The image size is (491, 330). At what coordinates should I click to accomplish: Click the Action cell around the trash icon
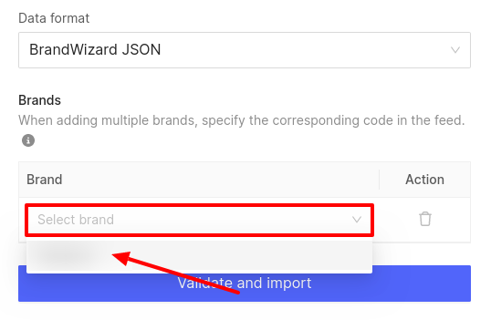(x=425, y=220)
